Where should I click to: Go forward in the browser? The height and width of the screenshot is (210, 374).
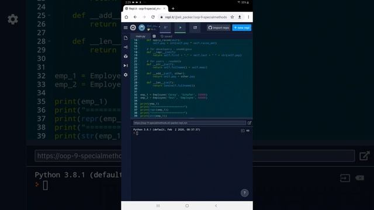coord(144,17)
